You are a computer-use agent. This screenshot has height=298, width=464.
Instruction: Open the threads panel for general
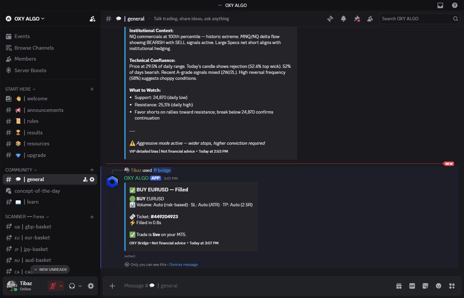[330, 19]
